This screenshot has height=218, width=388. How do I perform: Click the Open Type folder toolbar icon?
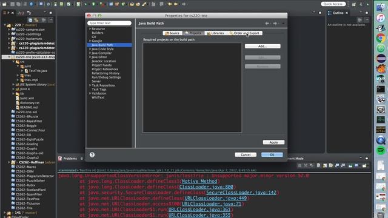point(132,4)
